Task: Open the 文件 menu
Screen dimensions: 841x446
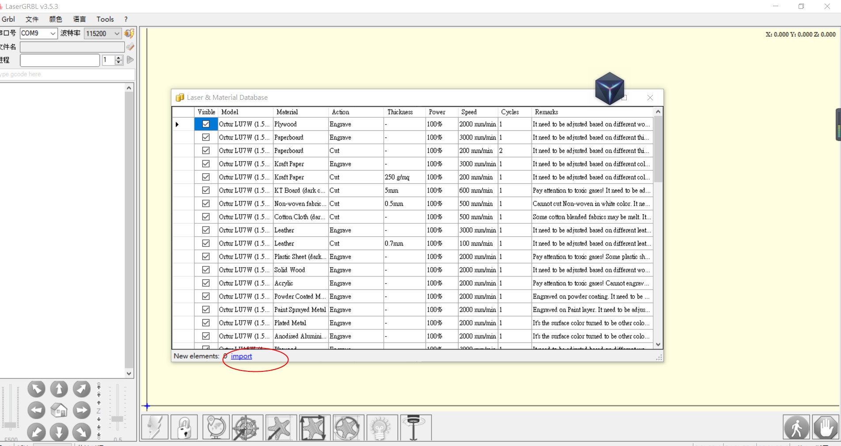Action: (32, 19)
